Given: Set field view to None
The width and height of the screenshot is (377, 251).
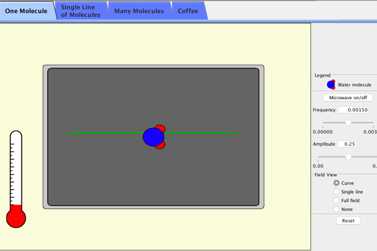Looking at the screenshot, I should pyautogui.click(x=336, y=210).
